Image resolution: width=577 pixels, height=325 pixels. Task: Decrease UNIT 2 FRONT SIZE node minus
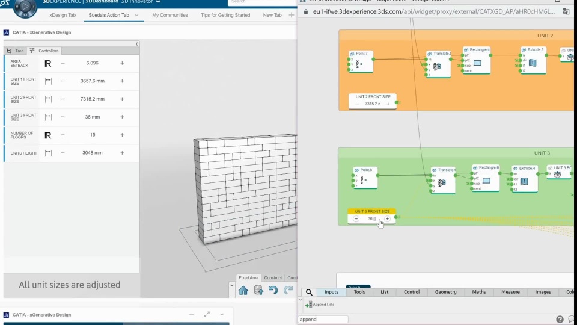(x=357, y=104)
